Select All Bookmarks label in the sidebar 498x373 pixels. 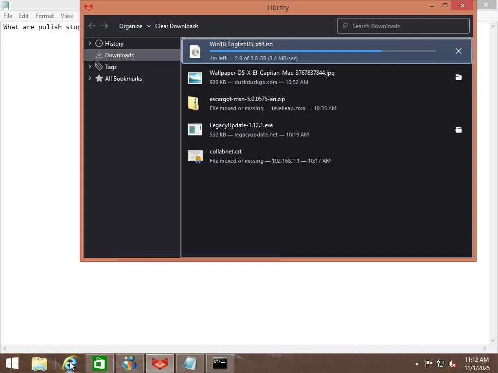[124, 79]
